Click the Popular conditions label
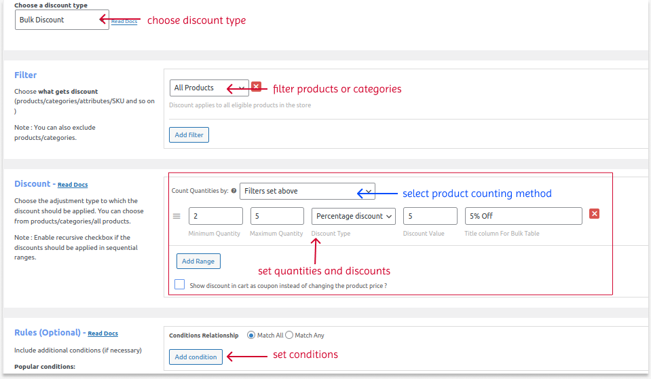This screenshot has height=379, width=651. pyautogui.click(x=45, y=367)
